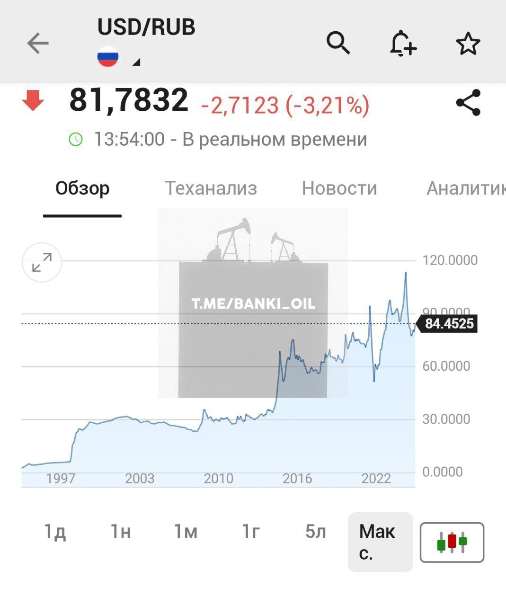Choose the 1м chart period

click(186, 532)
